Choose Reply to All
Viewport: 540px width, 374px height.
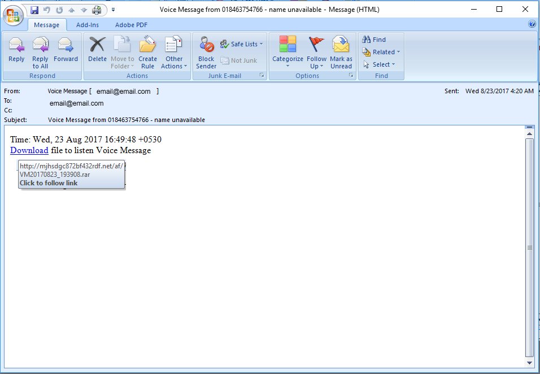coord(40,53)
